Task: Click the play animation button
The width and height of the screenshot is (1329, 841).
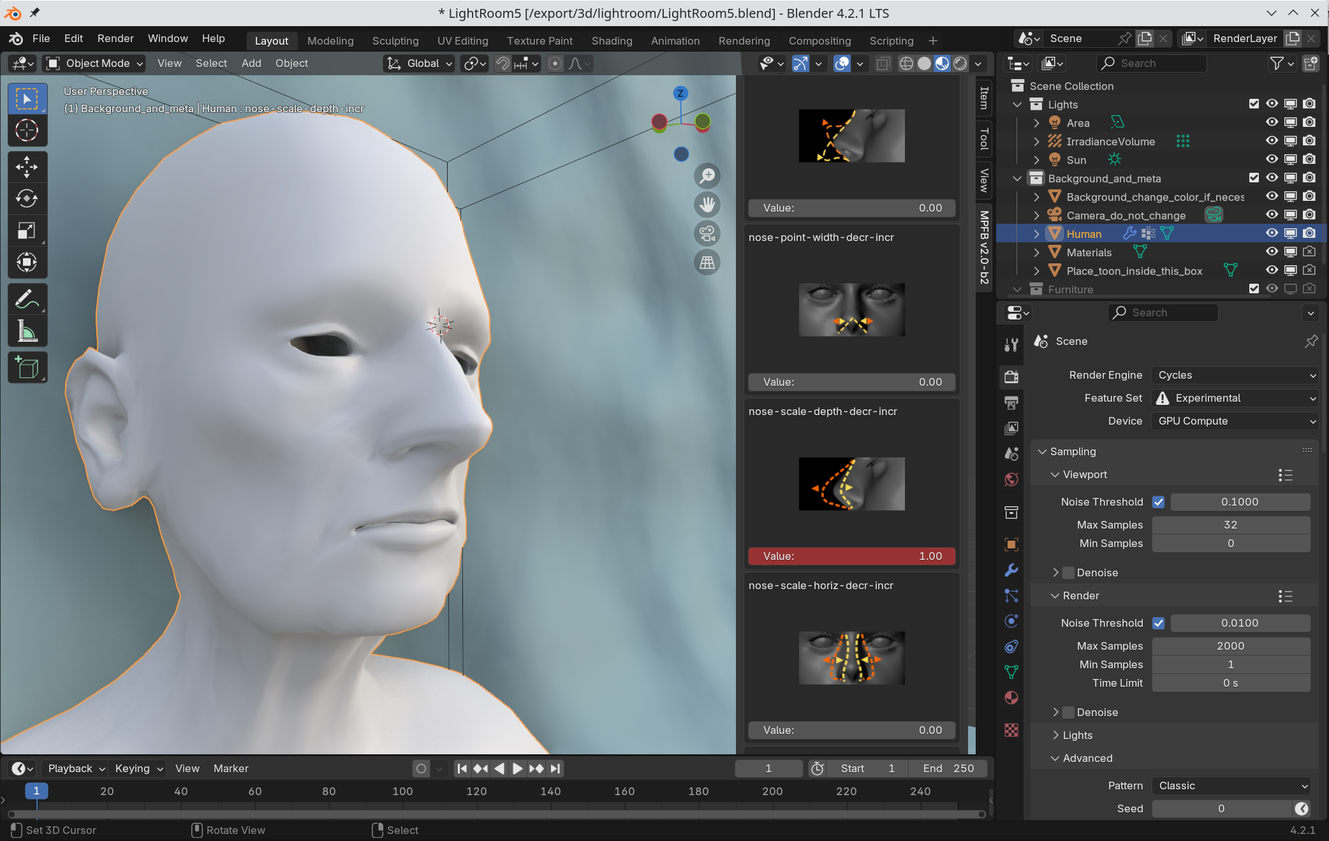Action: tap(518, 768)
